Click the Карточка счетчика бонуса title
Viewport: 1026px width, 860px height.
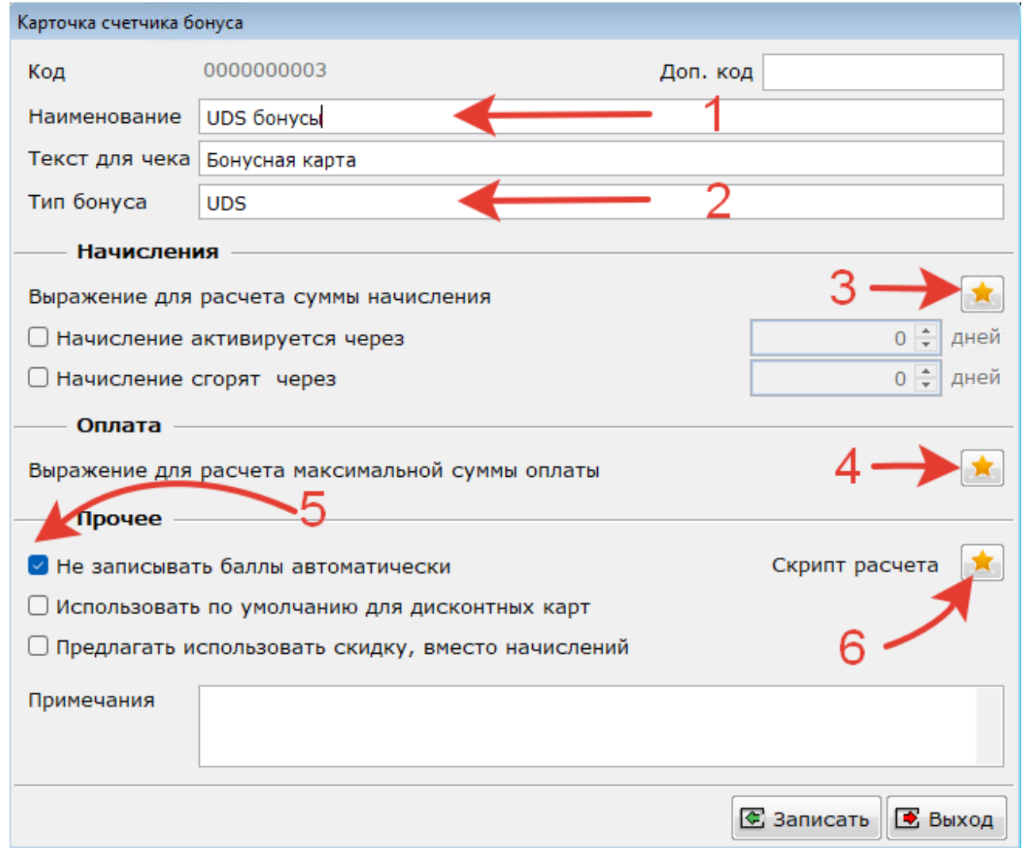coord(130,22)
